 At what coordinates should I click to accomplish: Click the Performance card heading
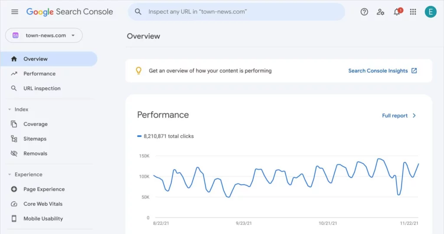pos(163,115)
